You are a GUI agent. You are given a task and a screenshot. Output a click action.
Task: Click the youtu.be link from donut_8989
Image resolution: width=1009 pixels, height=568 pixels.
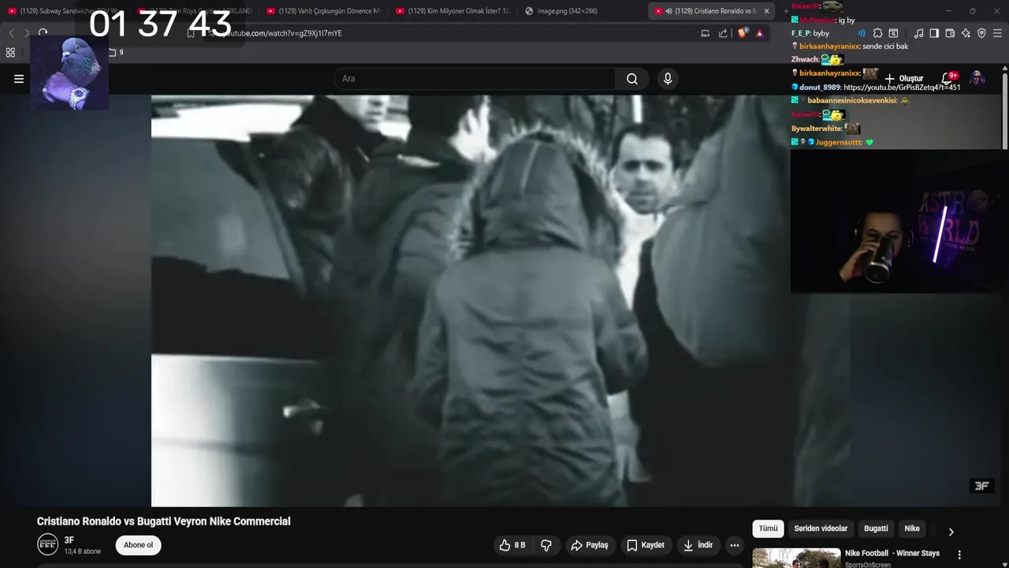coord(902,88)
